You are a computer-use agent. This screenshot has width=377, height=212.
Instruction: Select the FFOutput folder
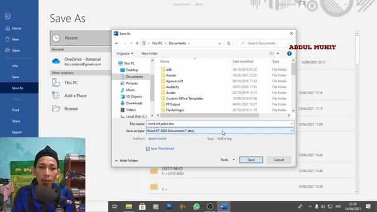[173, 104]
